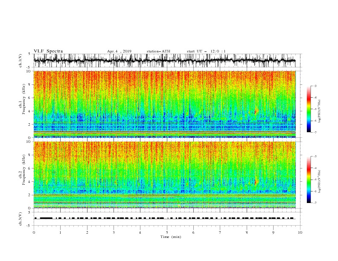Click time axis tick label '8'
This screenshot has width=338, height=261.
[247, 232]
